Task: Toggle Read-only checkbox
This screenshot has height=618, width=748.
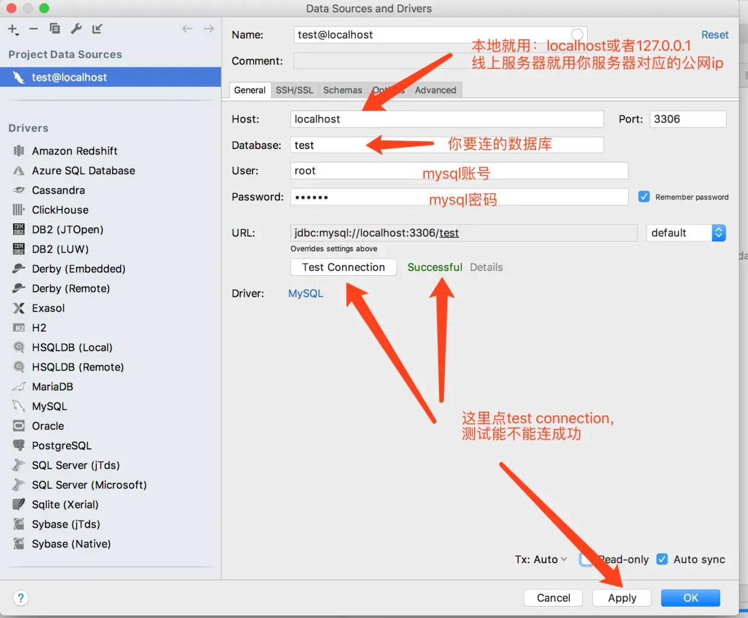Action: tap(586, 559)
